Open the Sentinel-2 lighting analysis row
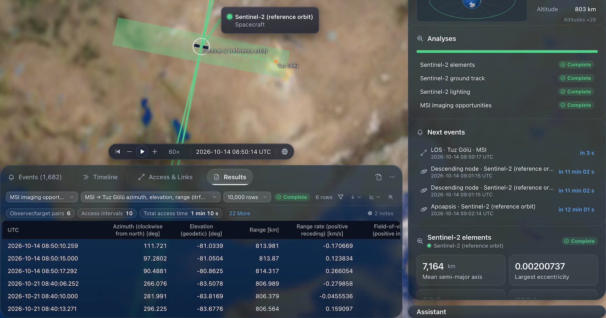The image size is (606, 318). click(507, 92)
